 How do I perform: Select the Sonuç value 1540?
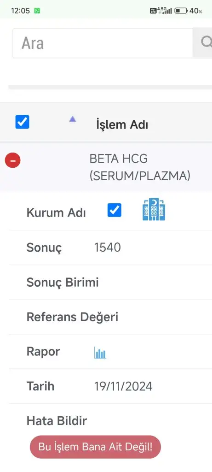(x=108, y=248)
